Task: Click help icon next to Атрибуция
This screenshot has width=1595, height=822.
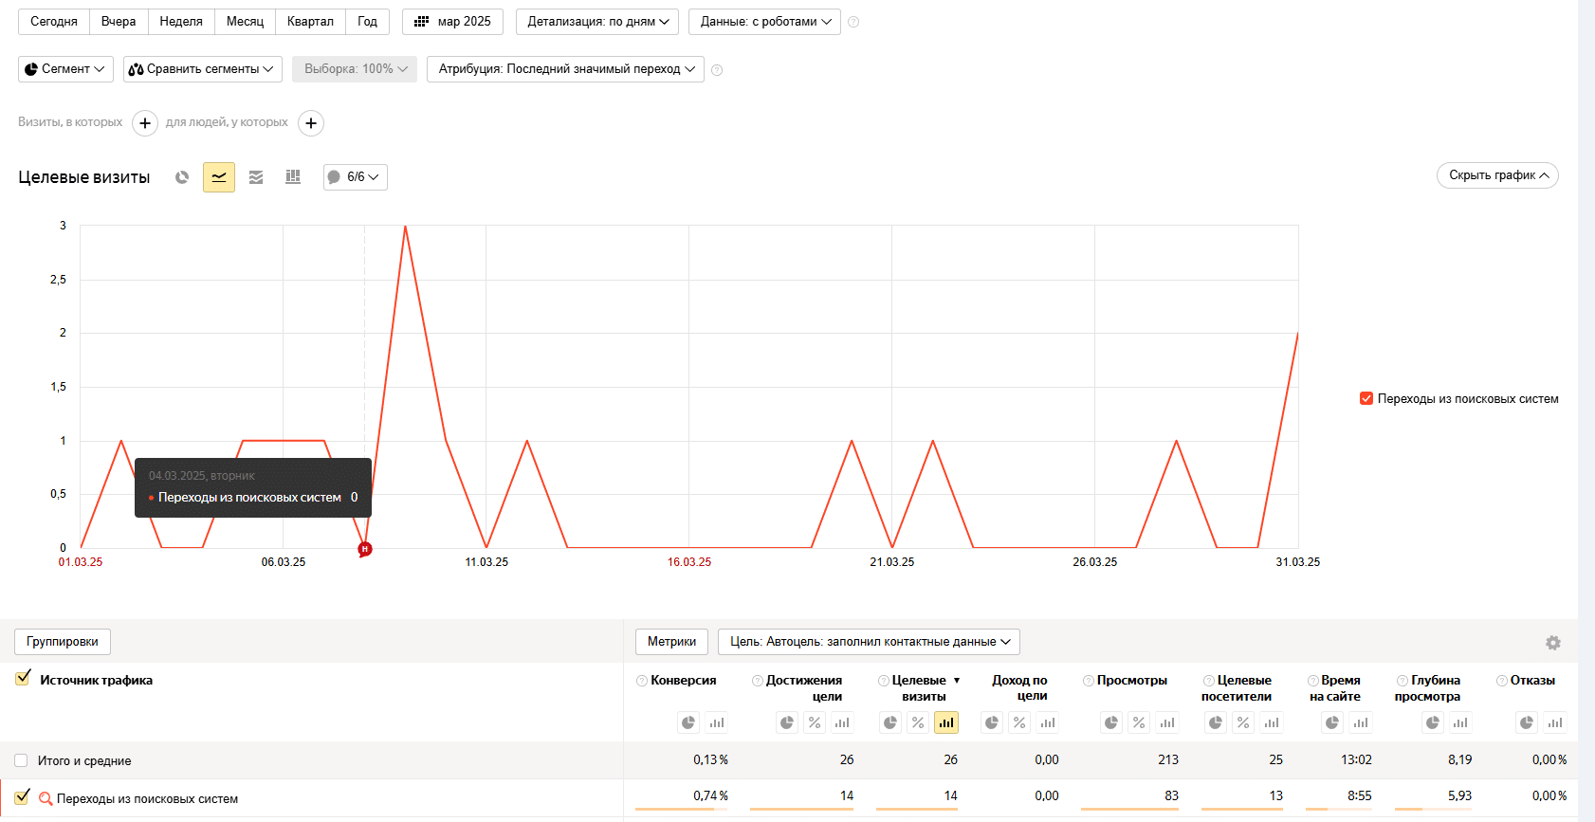Action: point(717,70)
